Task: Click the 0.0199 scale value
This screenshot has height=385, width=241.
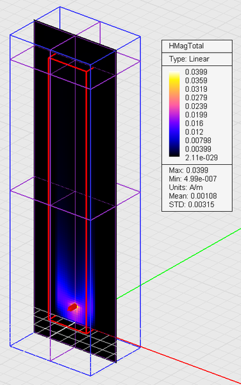Action: click(196, 115)
